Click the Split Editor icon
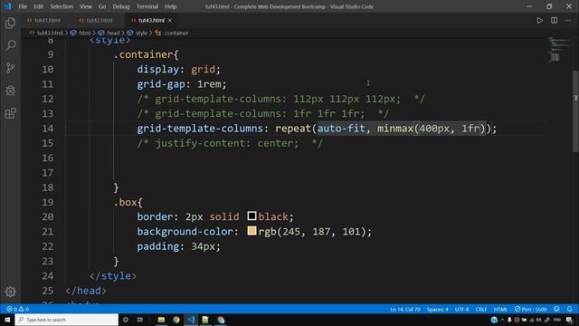The image size is (579, 326). click(554, 20)
